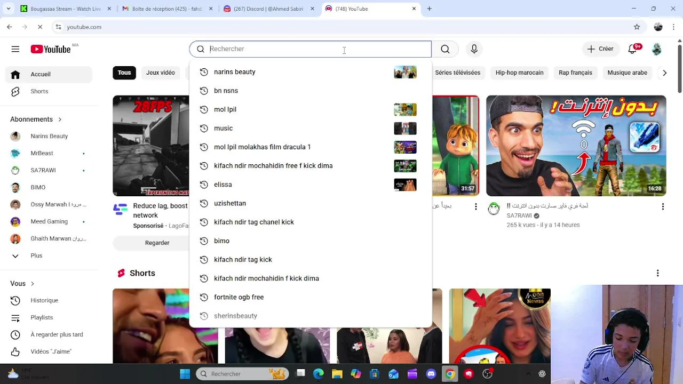Click the Créer button
The width and height of the screenshot is (683, 384).
(600, 49)
